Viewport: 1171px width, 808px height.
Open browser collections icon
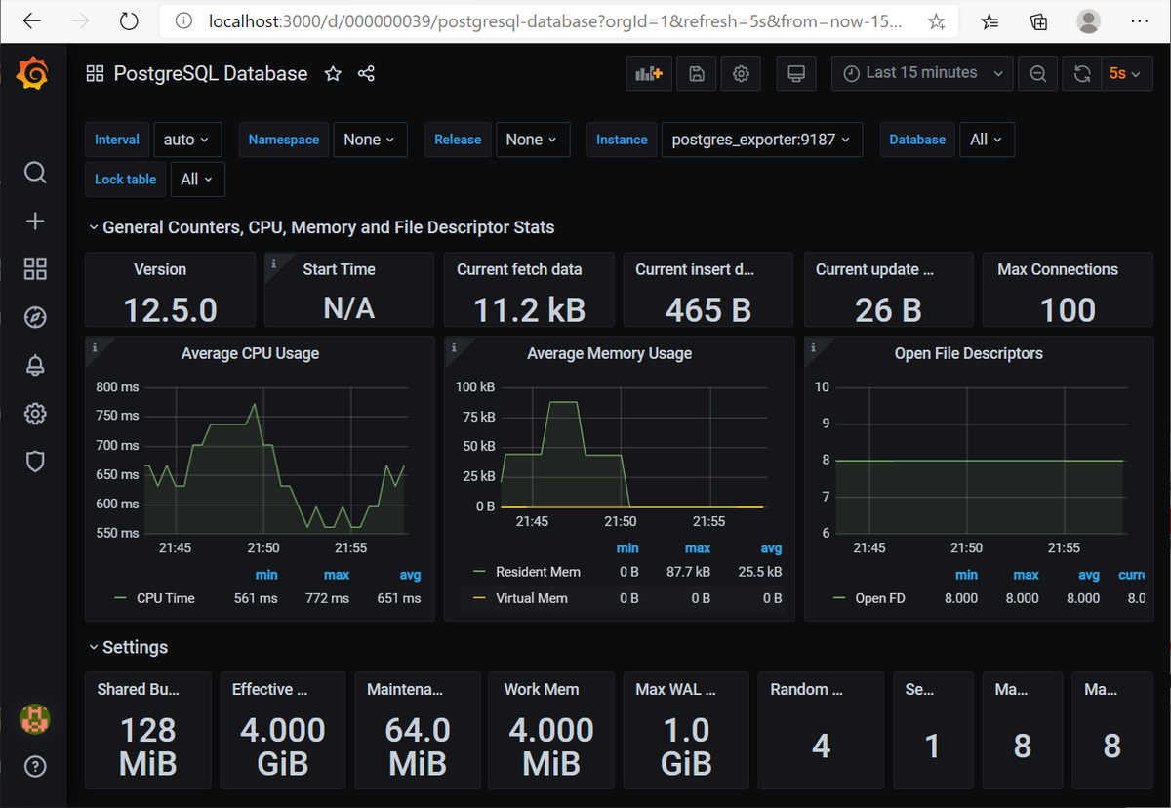click(x=1039, y=21)
